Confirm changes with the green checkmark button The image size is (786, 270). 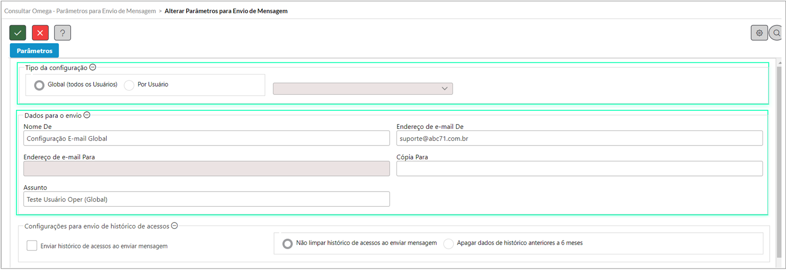coord(18,33)
